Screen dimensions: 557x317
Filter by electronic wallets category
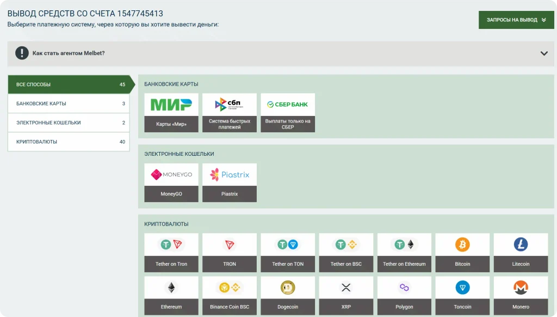click(x=69, y=123)
